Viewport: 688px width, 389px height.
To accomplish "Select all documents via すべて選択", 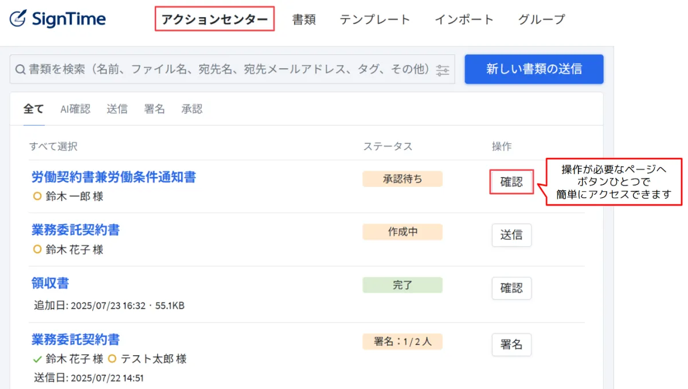I will [53, 146].
